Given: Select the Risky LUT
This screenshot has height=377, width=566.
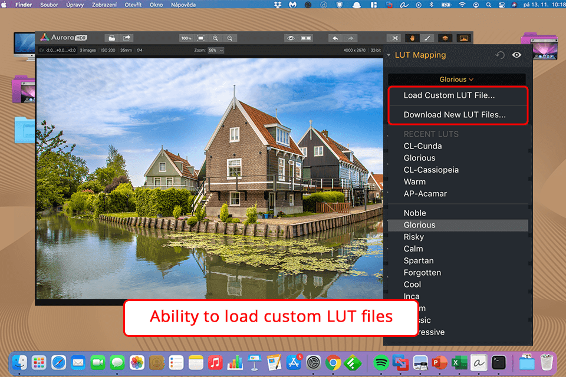Looking at the screenshot, I should point(414,237).
